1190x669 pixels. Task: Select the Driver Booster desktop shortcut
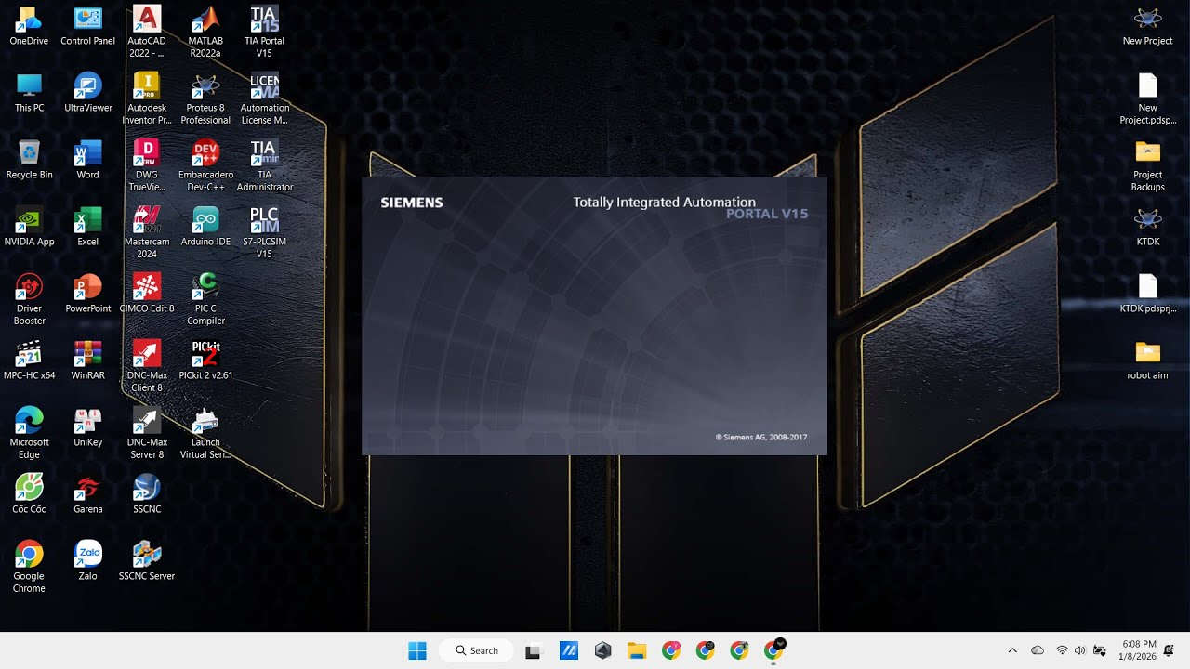click(29, 299)
